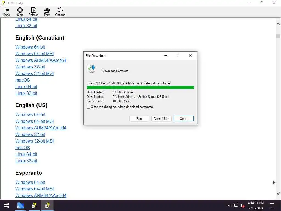
Task: Open English (Canadian) macOS link
Action: click(x=23, y=80)
